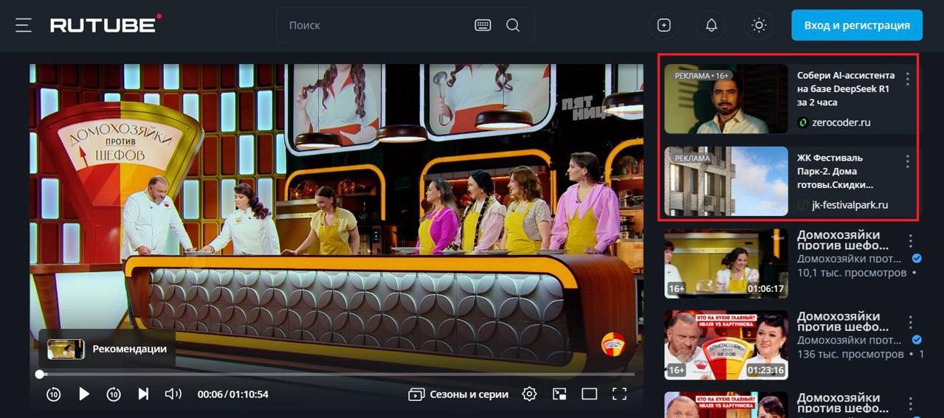The image size is (944, 418).
Task: Click the RUTUBE logo
Action: click(105, 25)
